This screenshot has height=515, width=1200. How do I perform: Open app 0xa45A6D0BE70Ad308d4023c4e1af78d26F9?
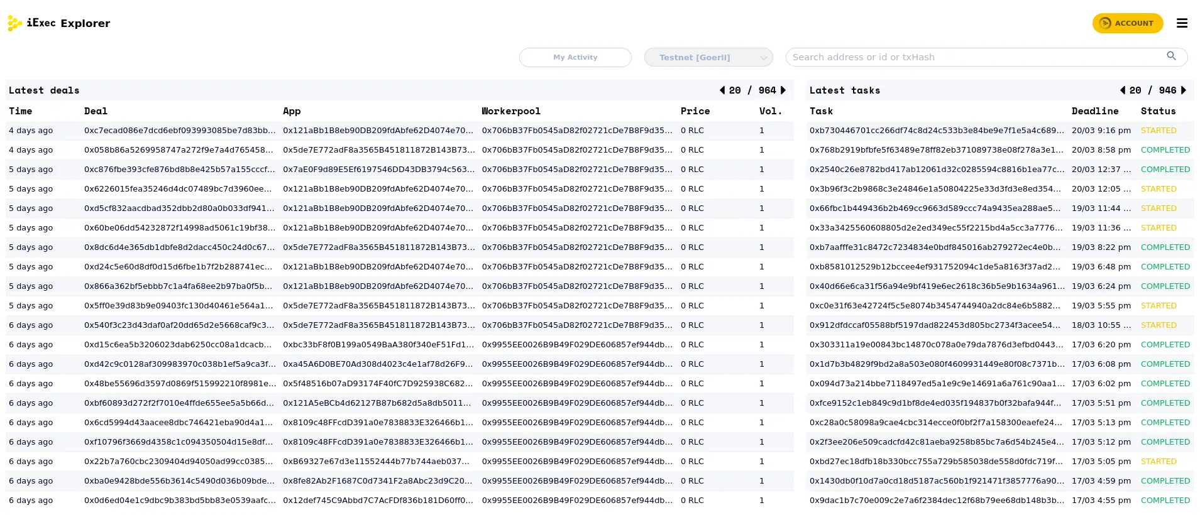tap(378, 364)
